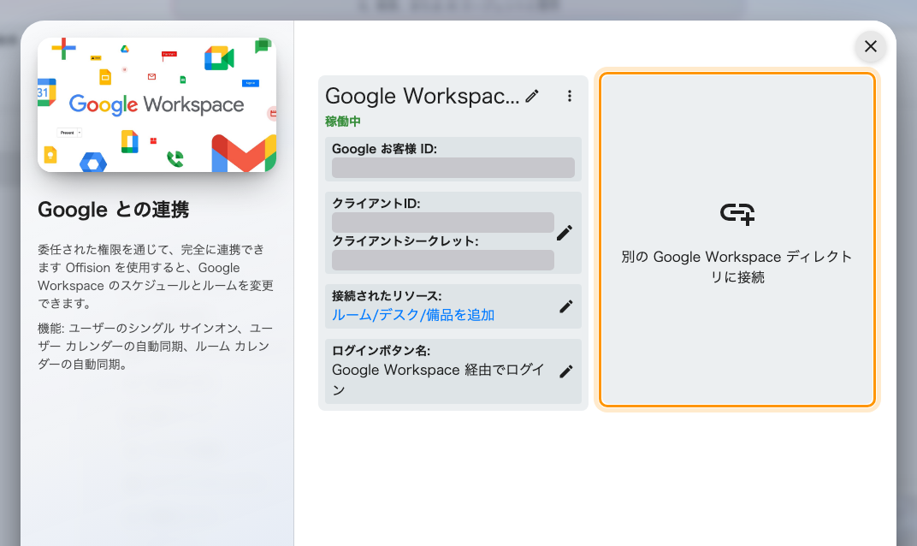Click the 機能 description paragraph
This screenshot has height=546, width=917.
[x=155, y=346]
